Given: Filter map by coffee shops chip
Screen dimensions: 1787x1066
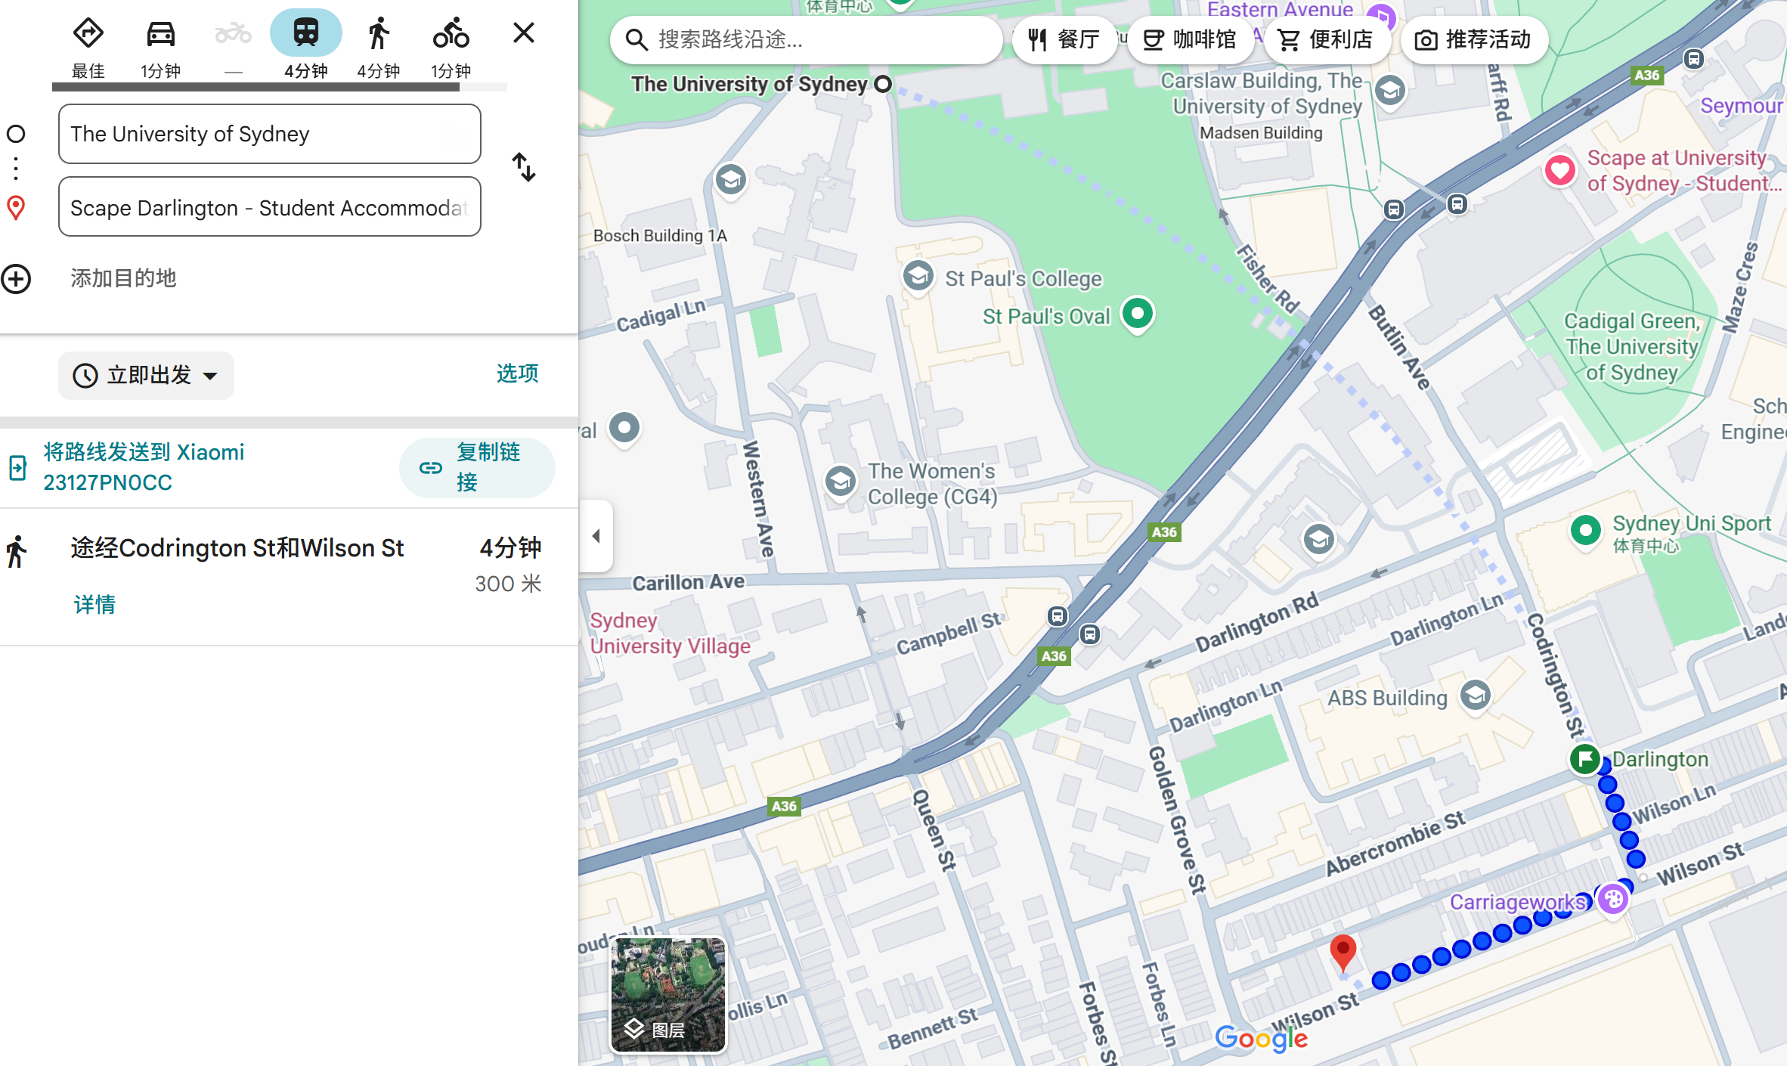Looking at the screenshot, I should click(1189, 40).
